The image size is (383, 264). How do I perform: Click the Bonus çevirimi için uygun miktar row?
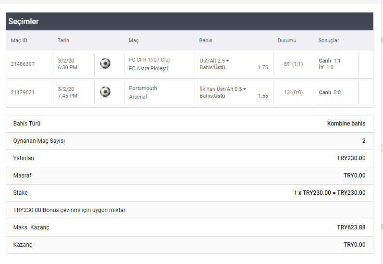coord(189,210)
